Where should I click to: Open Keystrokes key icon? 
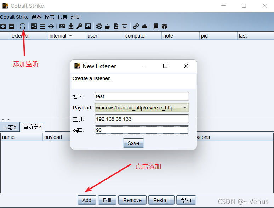pyautogui.click(x=79, y=27)
